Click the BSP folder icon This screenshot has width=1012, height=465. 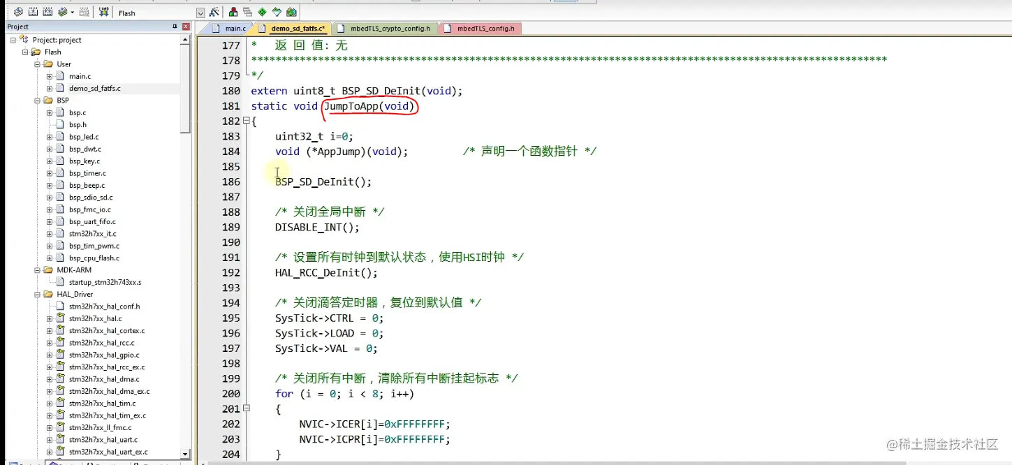tap(48, 100)
